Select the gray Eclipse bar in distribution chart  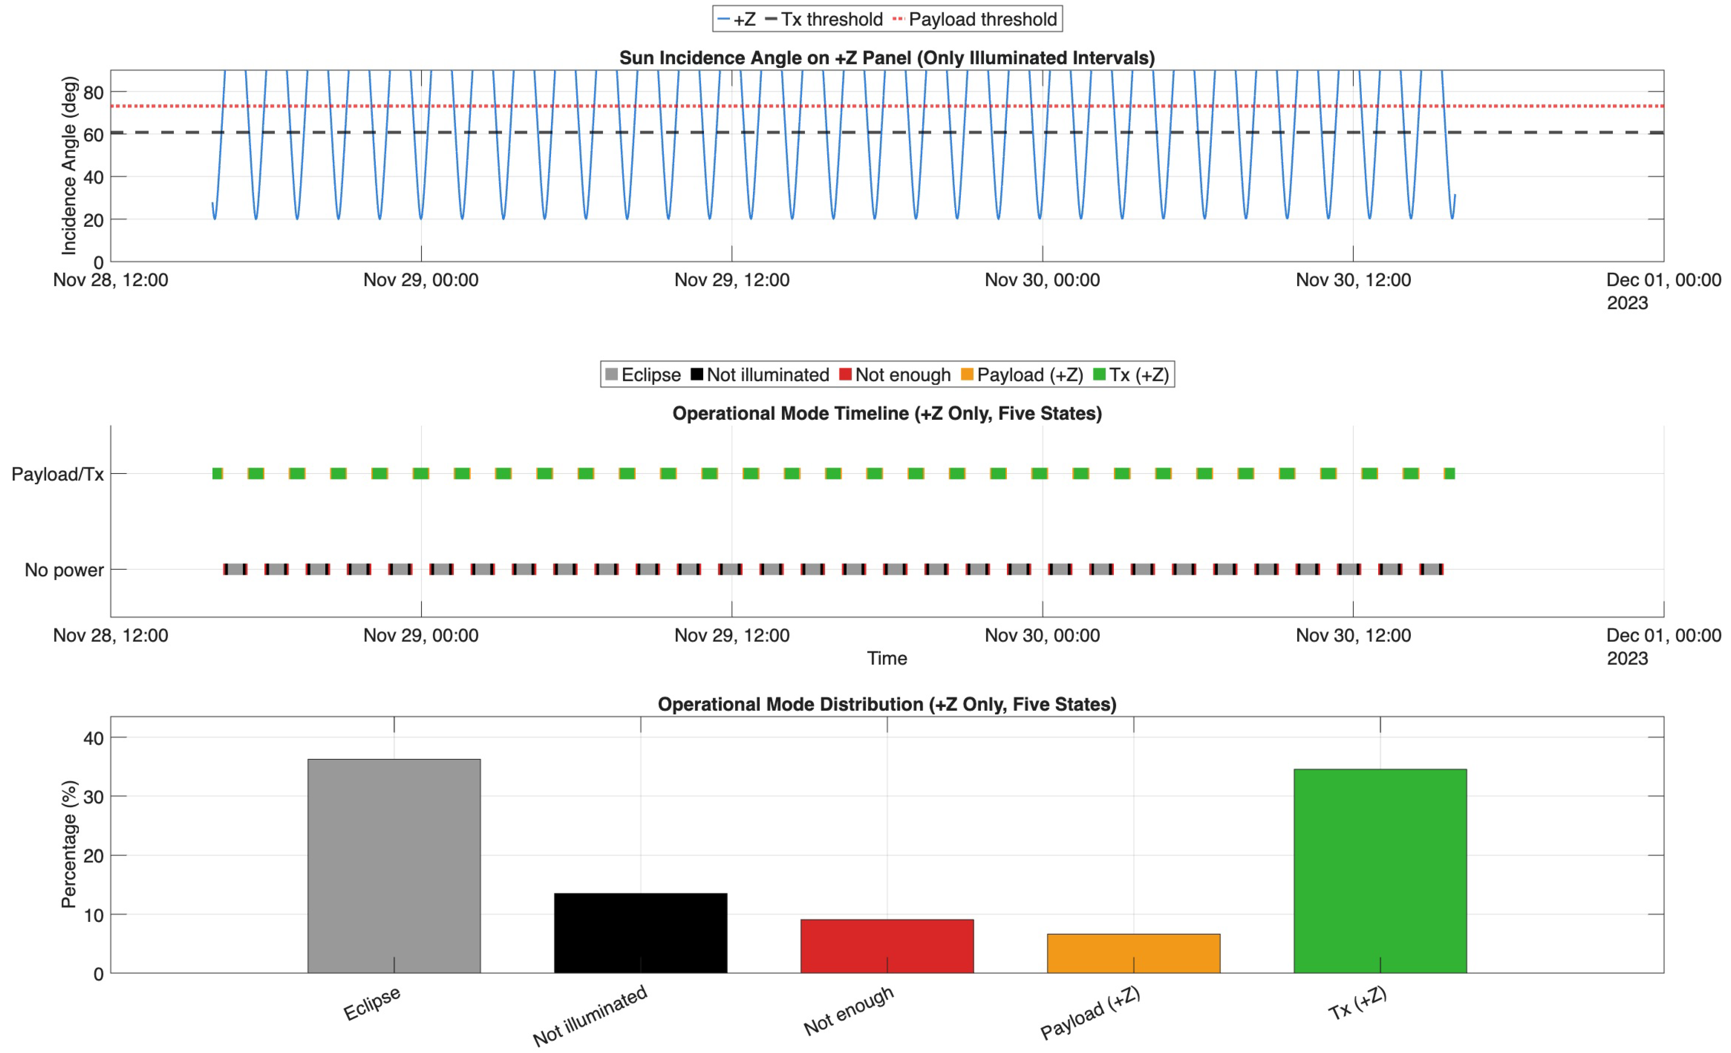click(x=394, y=866)
